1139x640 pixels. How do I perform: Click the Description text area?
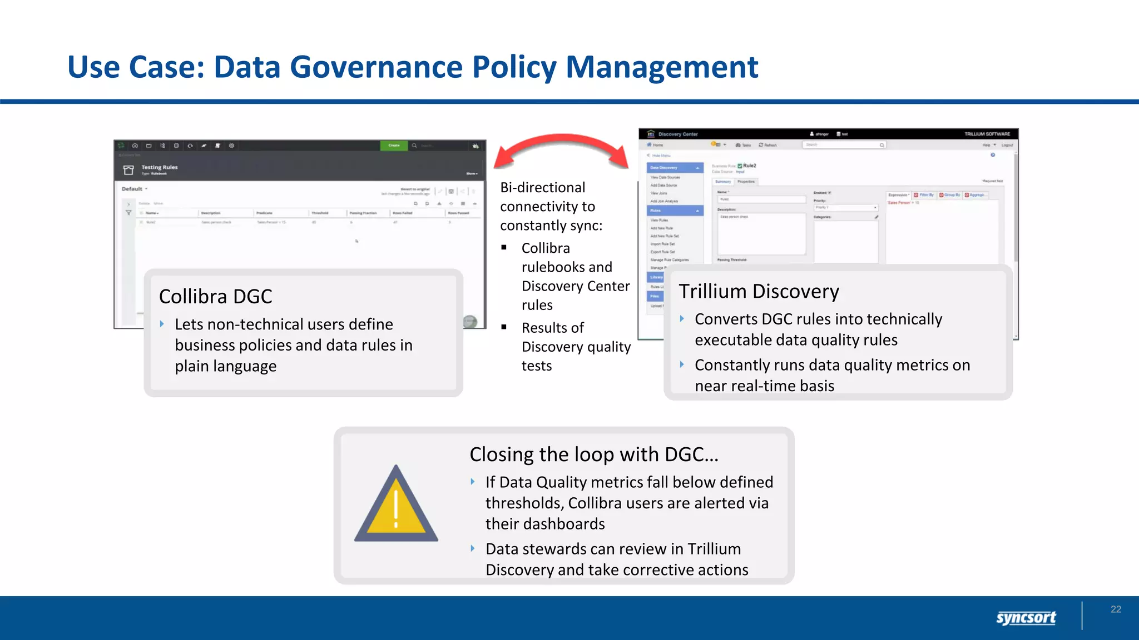point(761,234)
